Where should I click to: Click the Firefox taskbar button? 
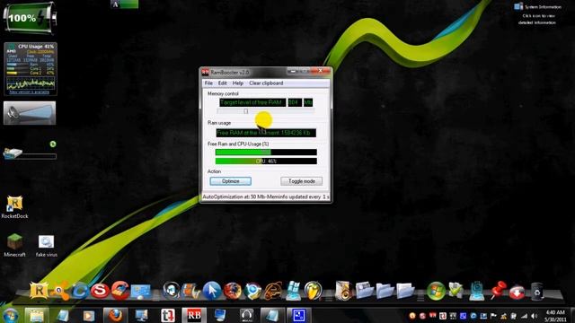click(115, 315)
